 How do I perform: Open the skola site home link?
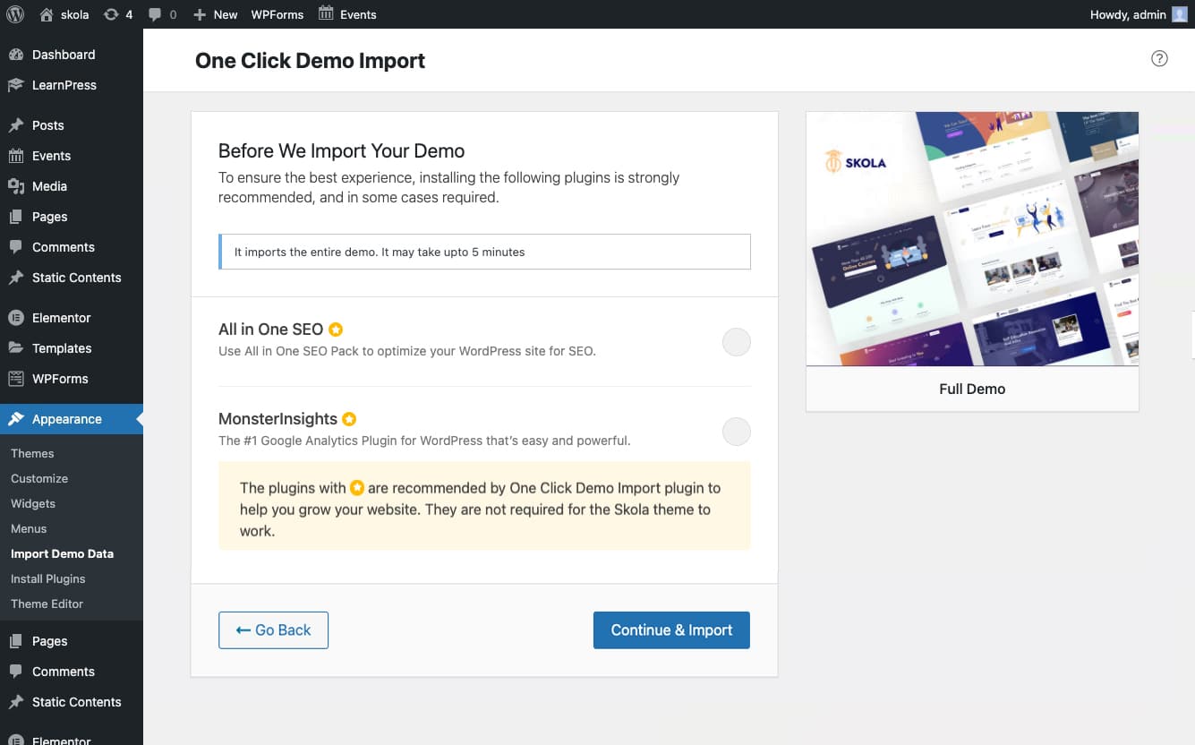point(64,14)
